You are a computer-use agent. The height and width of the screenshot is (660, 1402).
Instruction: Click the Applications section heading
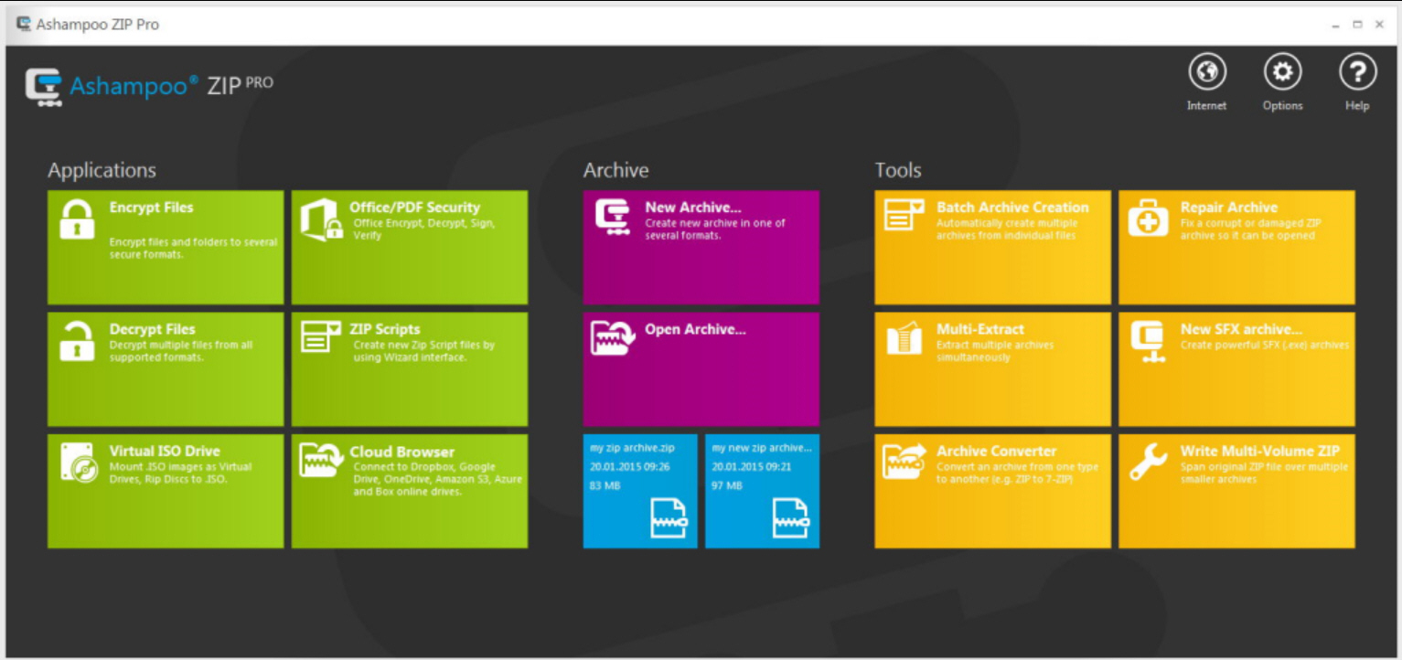(102, 171)
